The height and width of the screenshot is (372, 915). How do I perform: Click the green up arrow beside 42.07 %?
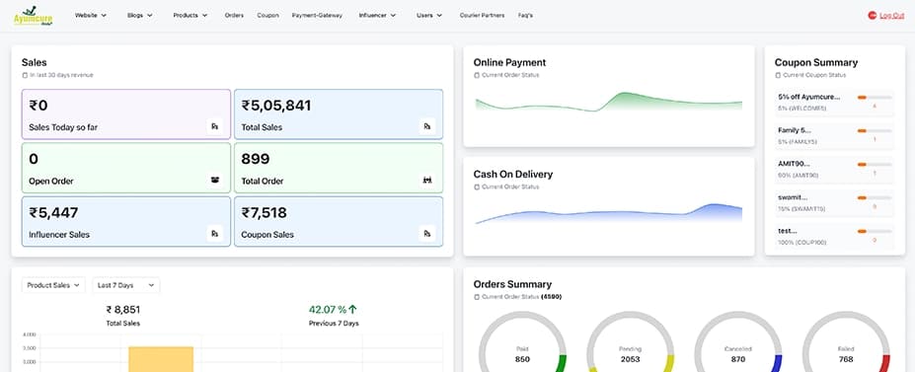[x=352, y=309]
